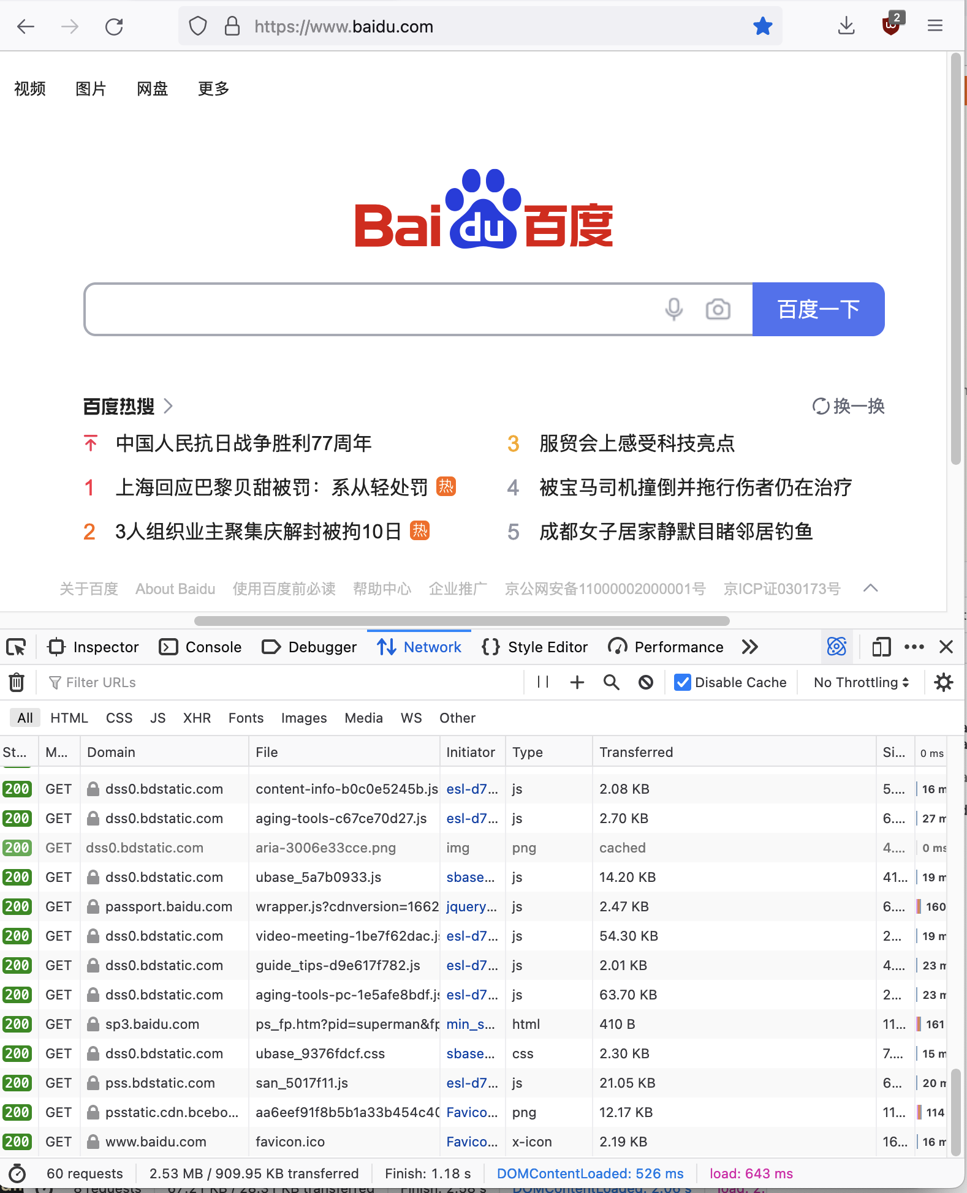Reload the Baidu page
The image size is (967, 1193).
pos(114,26)
